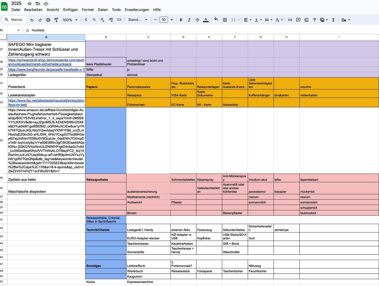Viewport: 379px width, 286px height.
Task: Select the paint format tool
Action: 56,20
